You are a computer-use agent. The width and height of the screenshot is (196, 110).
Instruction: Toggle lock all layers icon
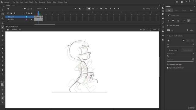point(32,13)
